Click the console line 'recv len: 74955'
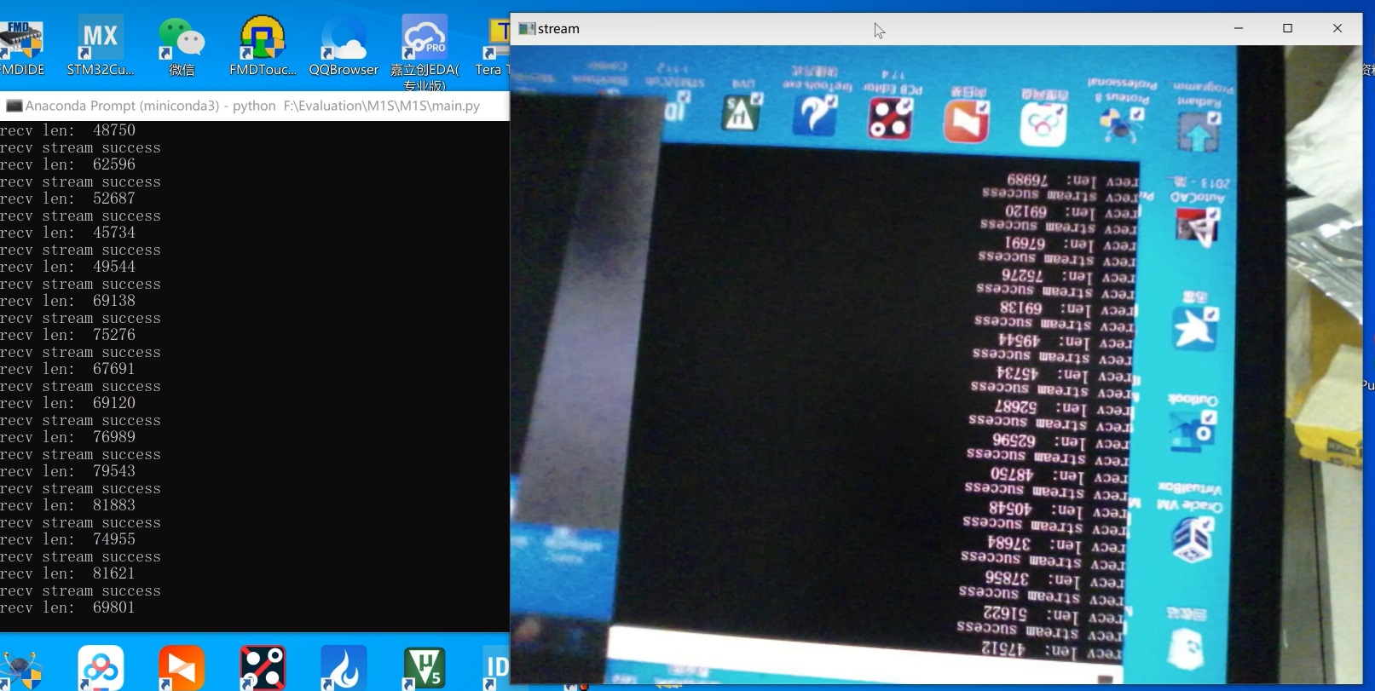The height and width of the screenshot is (691, 1375). pyautogui.click(x=68, y=539)
